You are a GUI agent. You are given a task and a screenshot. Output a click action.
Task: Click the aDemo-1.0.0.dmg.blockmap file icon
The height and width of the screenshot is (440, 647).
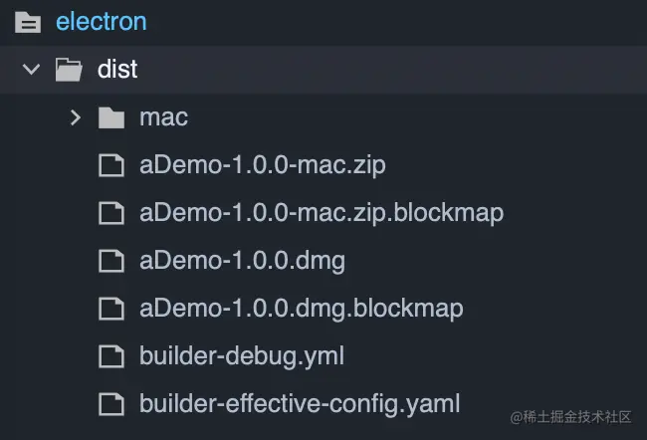coord(111,309)
